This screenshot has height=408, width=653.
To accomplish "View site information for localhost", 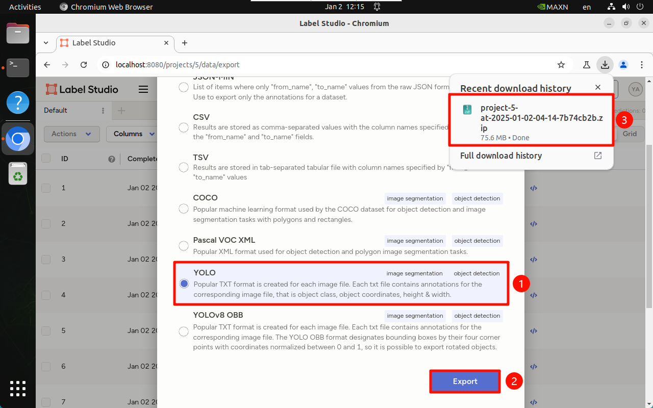I will (x=106, y=65).
